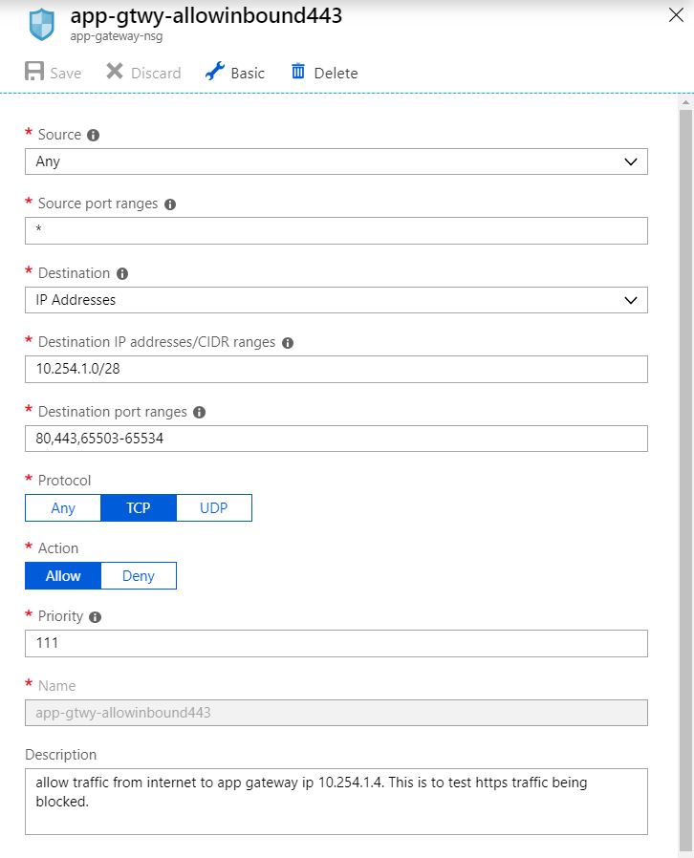
Task: Click the Source info icon
Action: pos(94,135)
